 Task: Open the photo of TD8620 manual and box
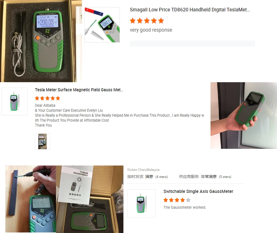pyautogui.click(x=90, y=199)
